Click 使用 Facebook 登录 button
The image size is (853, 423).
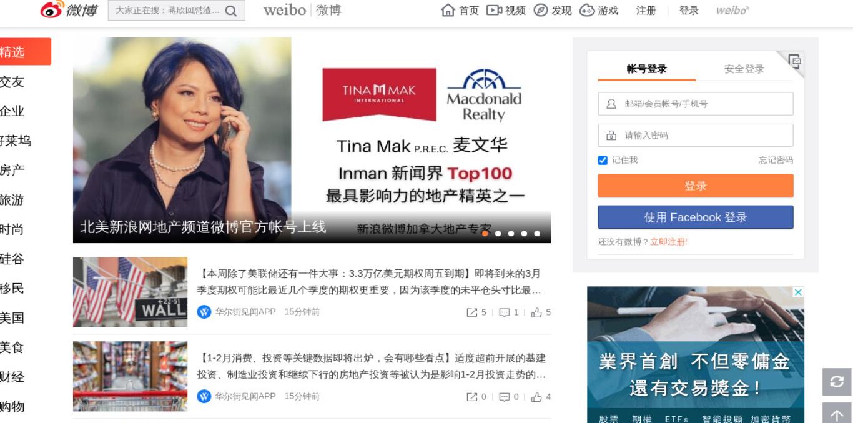pos(696,217)
